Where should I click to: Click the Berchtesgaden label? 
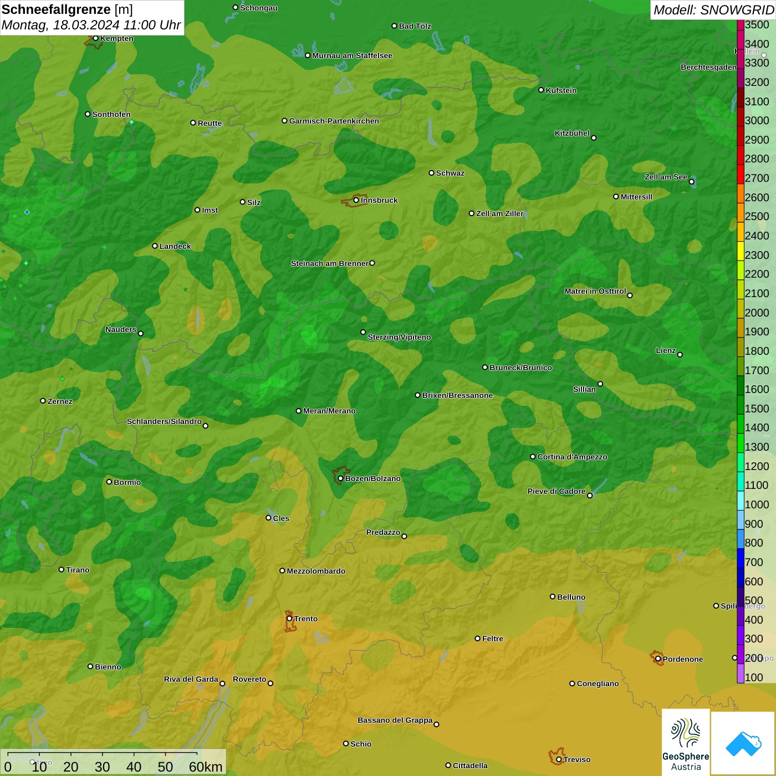pyautogui.click(x=708, y=67)
